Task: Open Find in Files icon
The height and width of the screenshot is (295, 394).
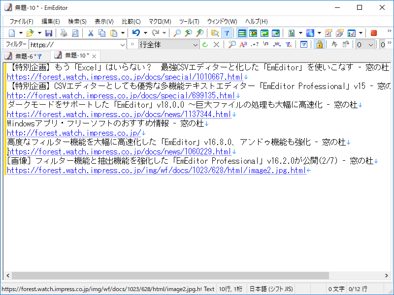Action: tap(215, 33)
